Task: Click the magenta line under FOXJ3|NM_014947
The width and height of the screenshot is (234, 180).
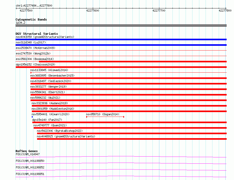Action: [121, 157]
